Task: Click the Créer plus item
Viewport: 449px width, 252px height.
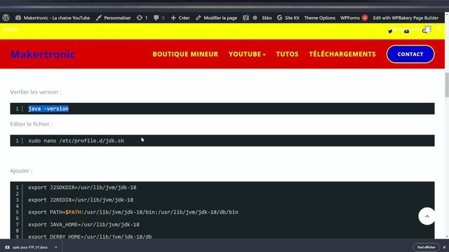Action: click(180, 17)
